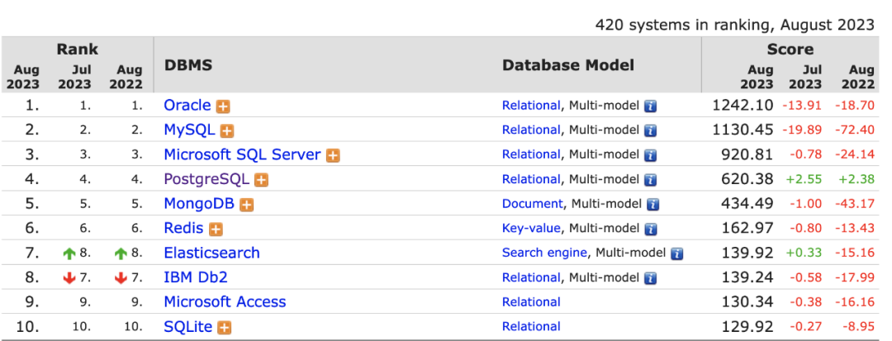The image size is (892, 341).
Task: Click the Document model link for MongoDB
Action: 532,203
